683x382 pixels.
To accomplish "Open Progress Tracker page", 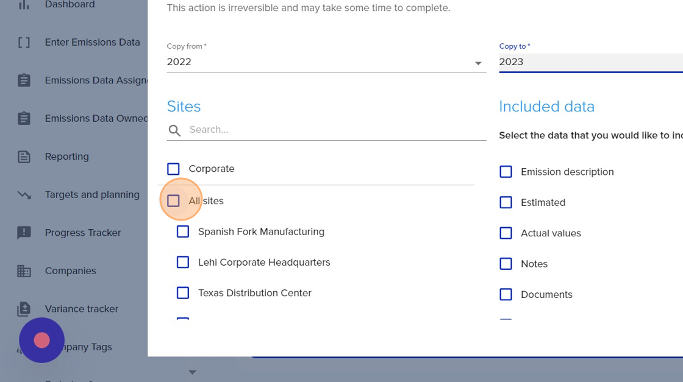I will pyautogui.click(x=83, y=233).
